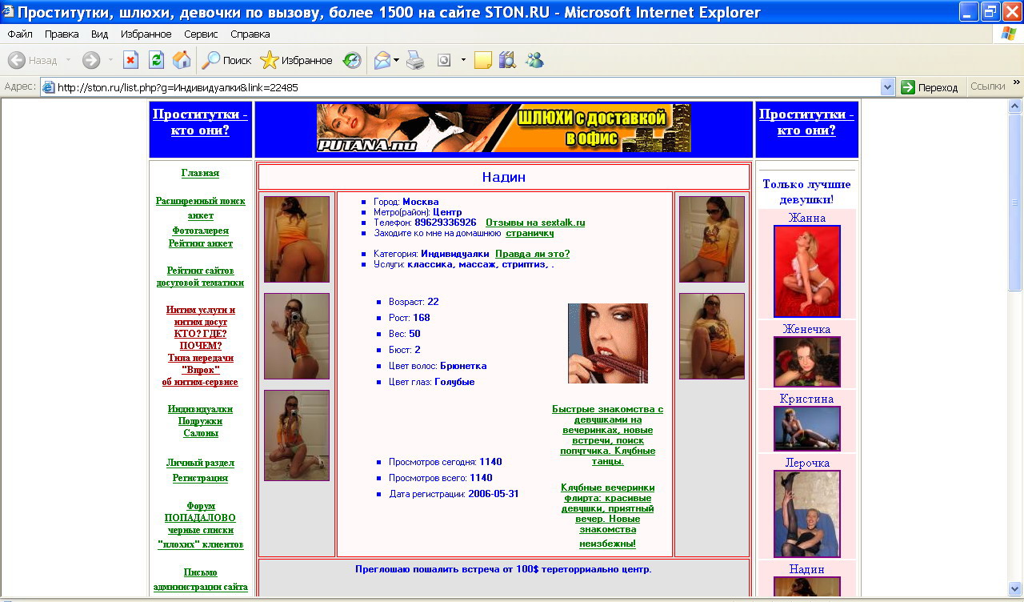Click the vertical scrollbar down arrow

1015,591
